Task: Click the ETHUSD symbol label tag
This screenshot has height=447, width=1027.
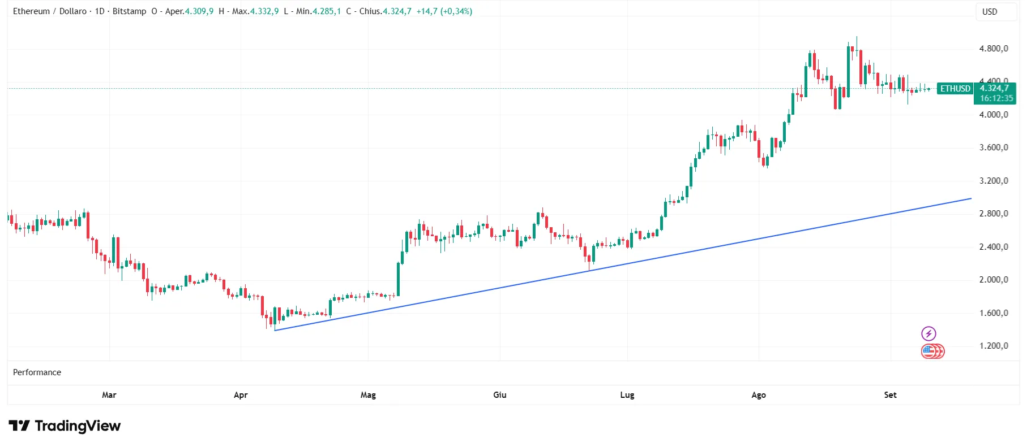Action: tap(955, 89)
